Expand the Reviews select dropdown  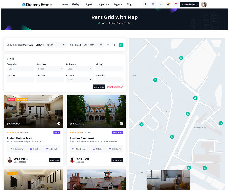(x=80, y=80)
